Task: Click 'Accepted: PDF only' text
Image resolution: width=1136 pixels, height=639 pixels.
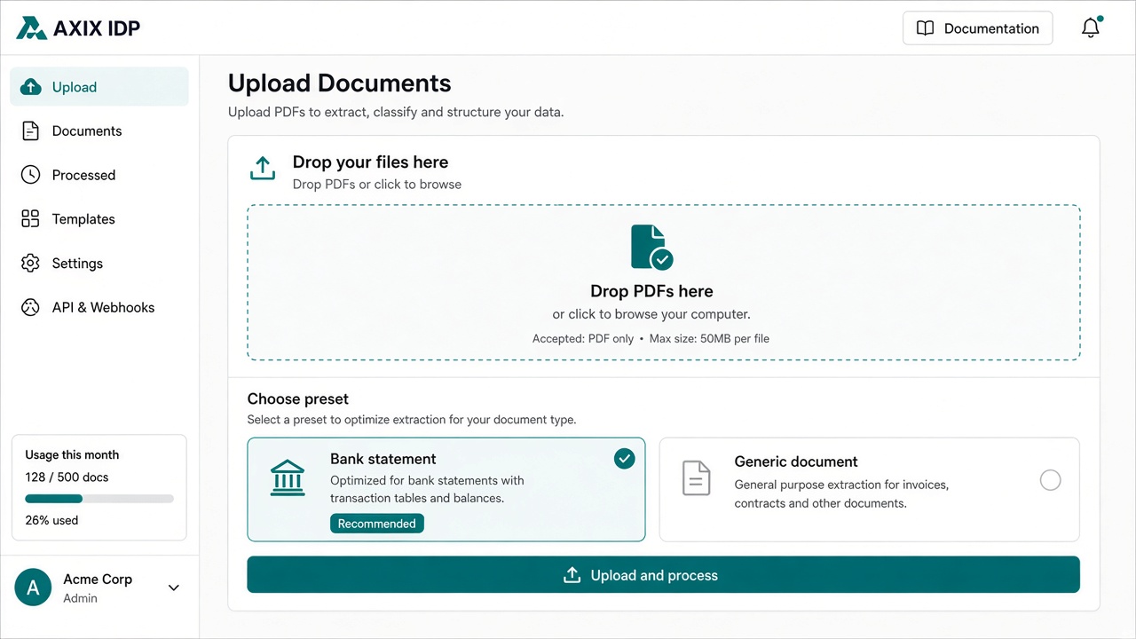Action: 583,338
